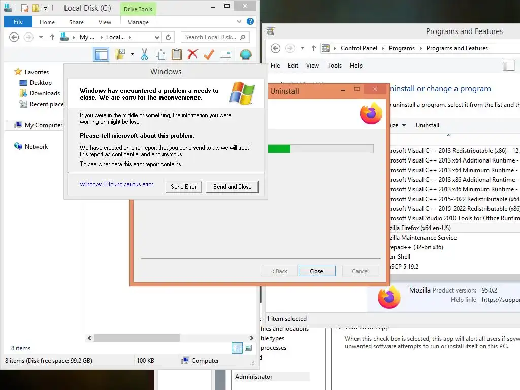
Task: Open the File tab in Explorer ribbon
Action: [18, 22]
